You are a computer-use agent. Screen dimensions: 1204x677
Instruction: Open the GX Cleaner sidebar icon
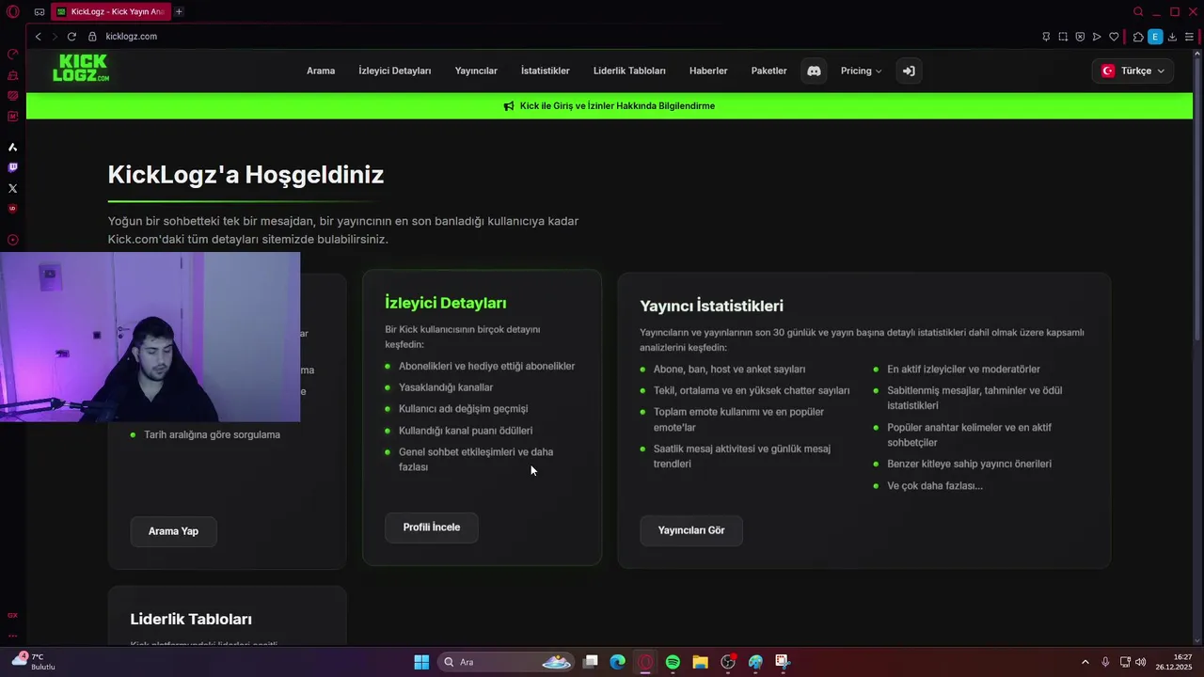click(x=12, y=74)
